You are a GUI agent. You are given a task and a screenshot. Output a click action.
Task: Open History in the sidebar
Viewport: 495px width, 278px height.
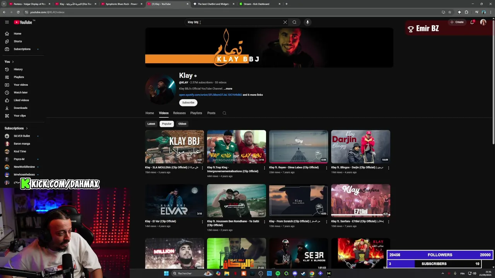coord(22,69)
